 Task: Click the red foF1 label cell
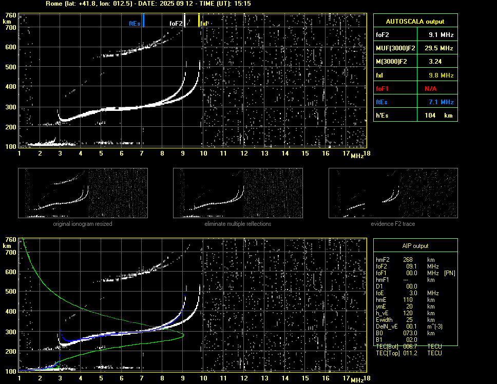click(395, 89)
